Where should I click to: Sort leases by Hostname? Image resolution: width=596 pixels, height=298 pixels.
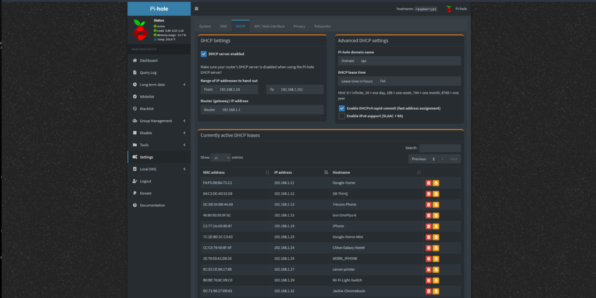pyautogui.click(x=377, y=173)
